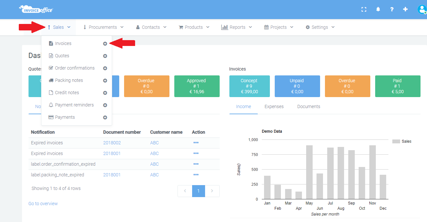Open the Reports dropdown menu
Screen dimensions: 427x222
click(x=237, y=27)
